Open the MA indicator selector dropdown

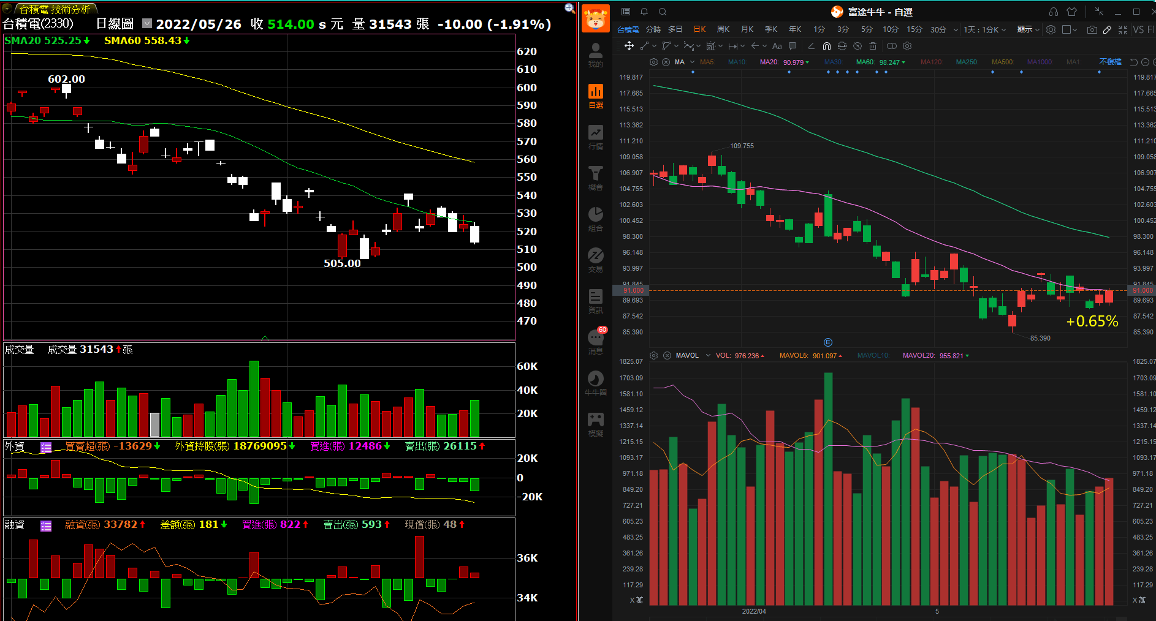[693, 62]
